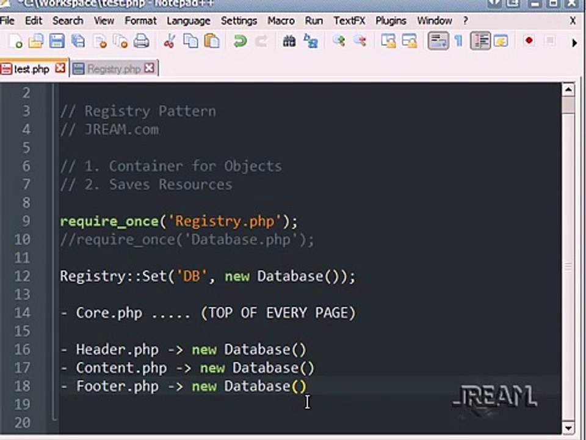
Task: Switch to the Registry.php tab
Action: click(x=114, y=69)
